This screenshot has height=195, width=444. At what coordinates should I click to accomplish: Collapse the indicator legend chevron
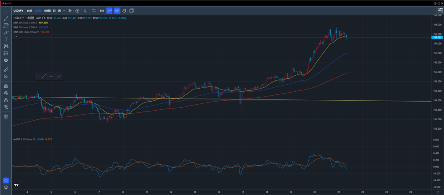click(x=16, y=37)
